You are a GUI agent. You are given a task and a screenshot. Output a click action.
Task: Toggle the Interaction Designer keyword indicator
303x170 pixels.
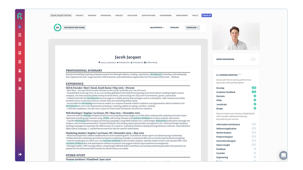tap(254, 141)
